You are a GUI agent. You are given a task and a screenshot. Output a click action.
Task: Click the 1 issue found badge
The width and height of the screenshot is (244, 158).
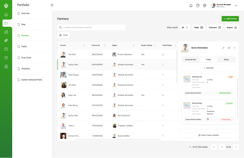coord(225,119)
